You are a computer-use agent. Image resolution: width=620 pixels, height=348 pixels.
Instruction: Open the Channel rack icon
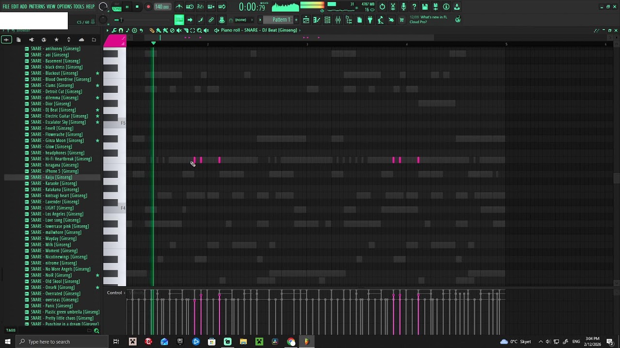click(x=327, y=20)
